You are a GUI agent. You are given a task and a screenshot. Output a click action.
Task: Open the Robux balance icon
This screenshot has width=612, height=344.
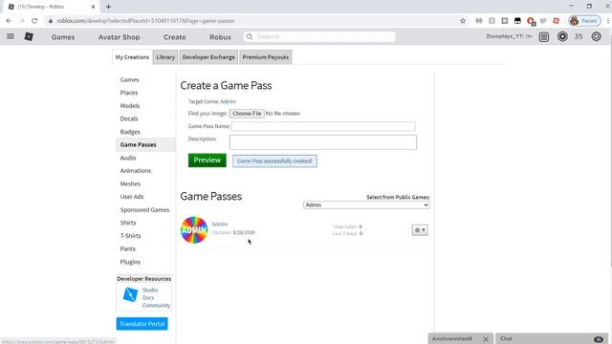click(x=562, y=36)
